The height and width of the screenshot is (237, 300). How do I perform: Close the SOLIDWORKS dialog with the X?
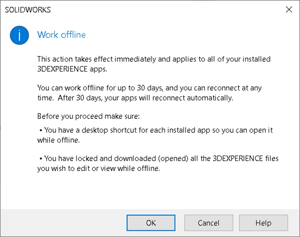289,10
